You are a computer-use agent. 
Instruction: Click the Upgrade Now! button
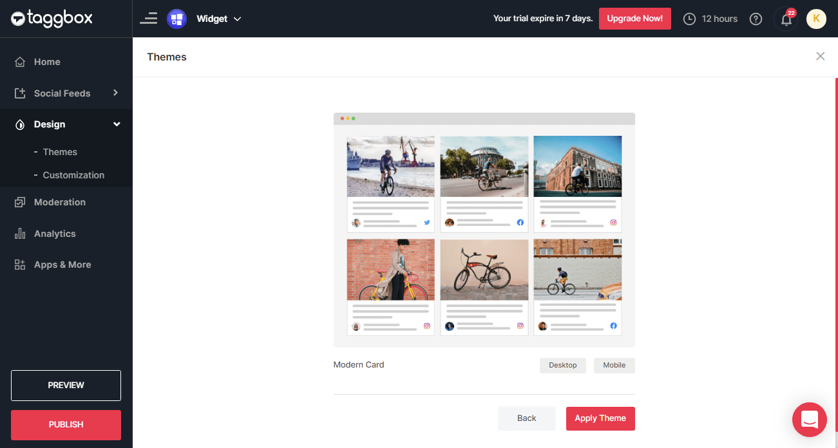click(x=634, y=19)
